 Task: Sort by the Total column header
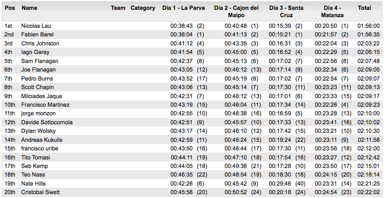coord(364,8)
